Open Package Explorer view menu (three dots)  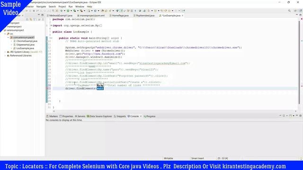point(43,19)
